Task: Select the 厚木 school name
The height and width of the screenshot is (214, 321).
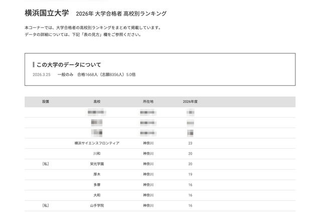Action: [97, 174]
